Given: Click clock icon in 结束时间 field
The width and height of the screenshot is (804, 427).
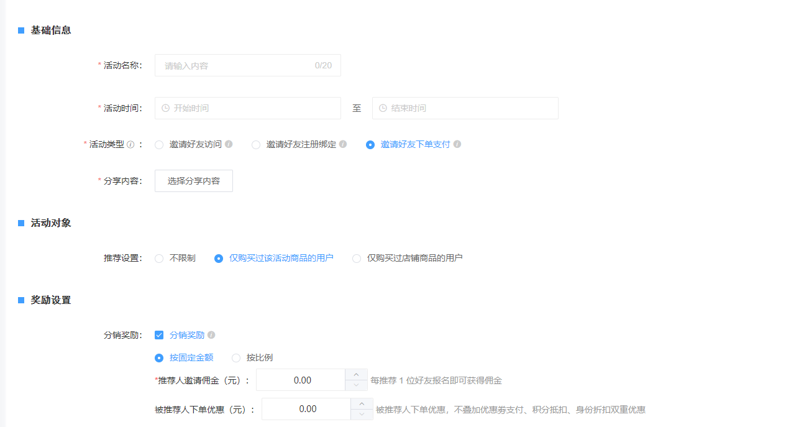Looking at the screenshot, I should point(383,108).
